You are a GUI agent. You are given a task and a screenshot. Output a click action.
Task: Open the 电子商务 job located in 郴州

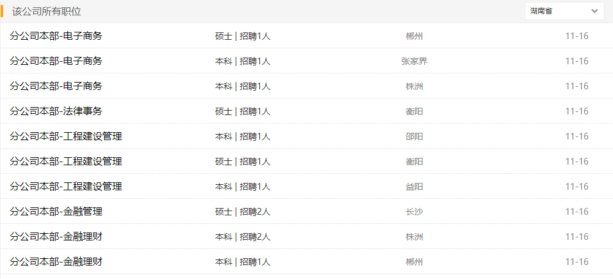pos(56,36)
